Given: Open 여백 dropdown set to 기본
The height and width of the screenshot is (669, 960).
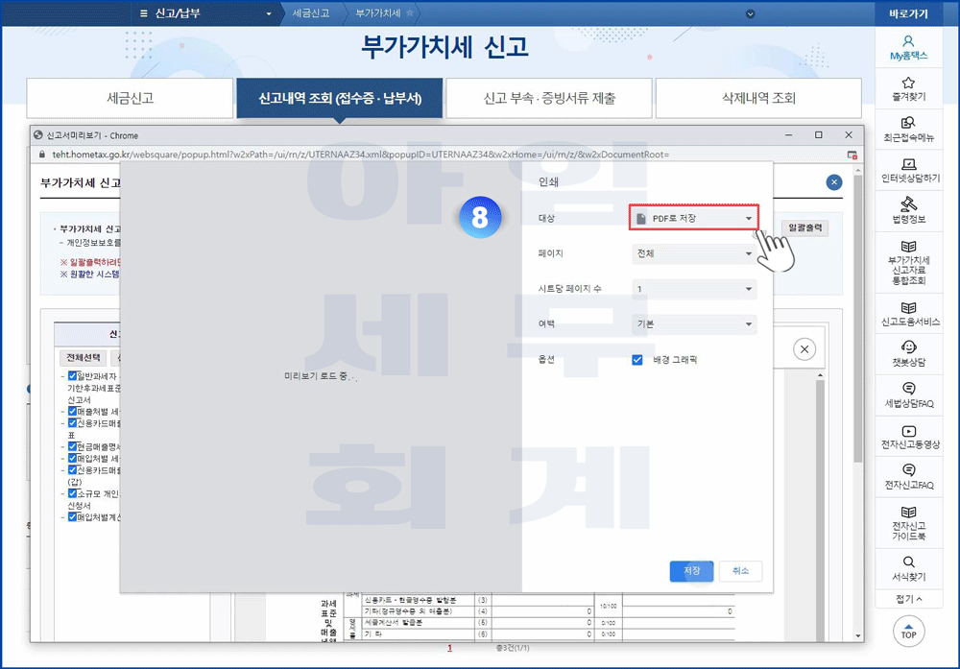Looking at the screenshot, I should [x=694, y=323].
